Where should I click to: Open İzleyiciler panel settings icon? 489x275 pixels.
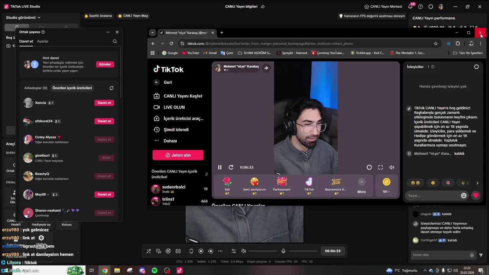pos(476,67)
